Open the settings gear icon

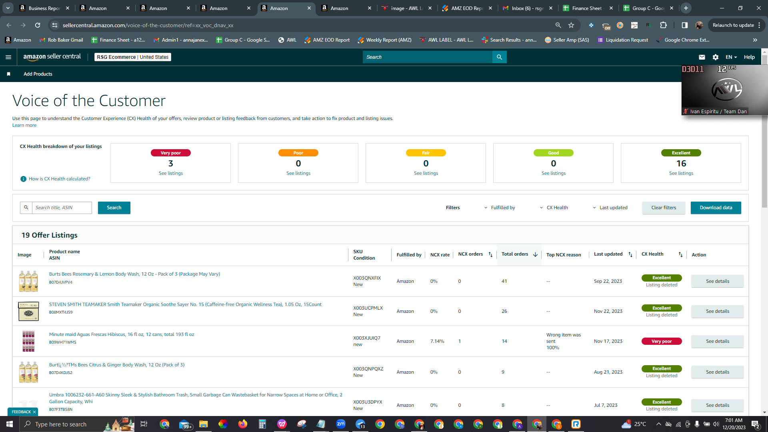click(716, 57)
